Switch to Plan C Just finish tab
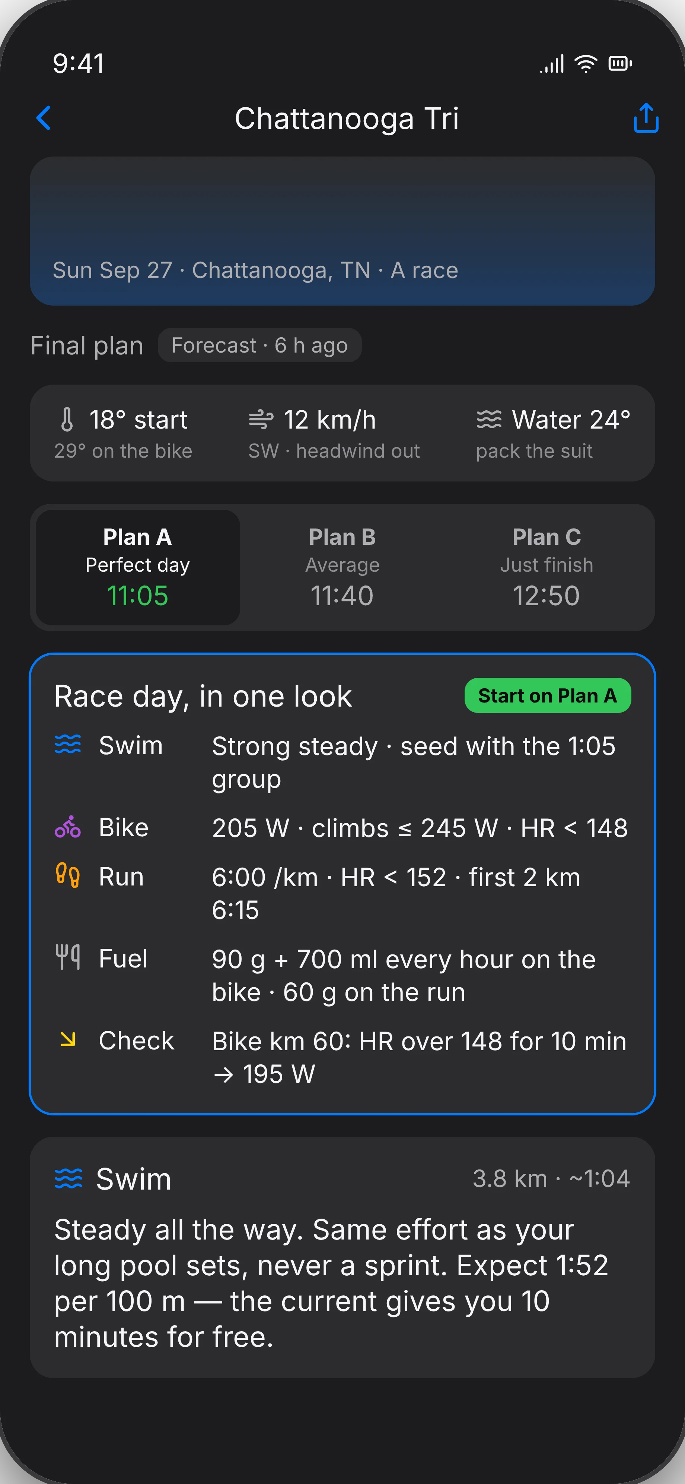Screen dimensions: 685x1484 [546, 568]
